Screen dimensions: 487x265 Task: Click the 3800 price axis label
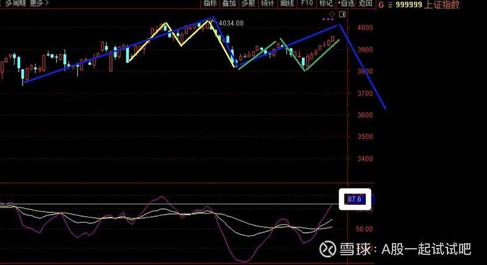pos(365,71)
